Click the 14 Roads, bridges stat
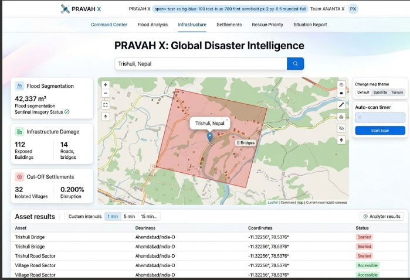 tap(68, 151)
